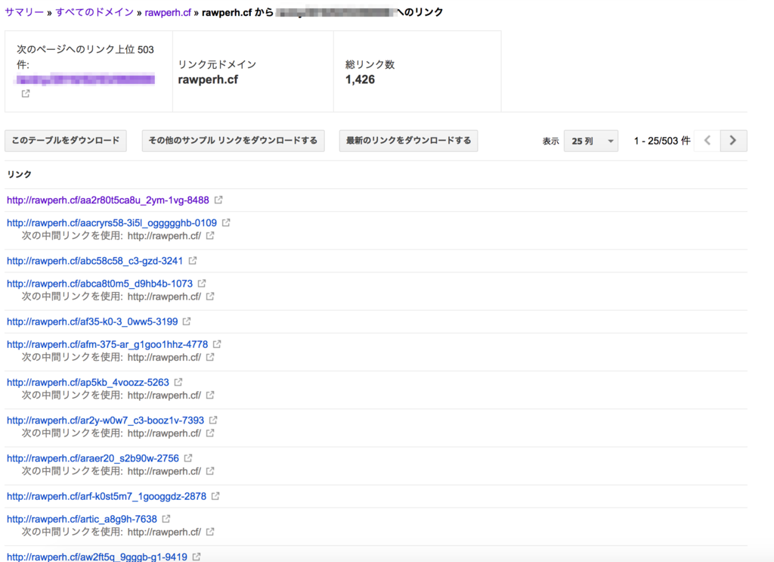Click external-link icon beside aa2r80t5ca8u_2ym-1vg-8488 URL
This screenshot has height=562, width=774.
click(x=218, y=200)
